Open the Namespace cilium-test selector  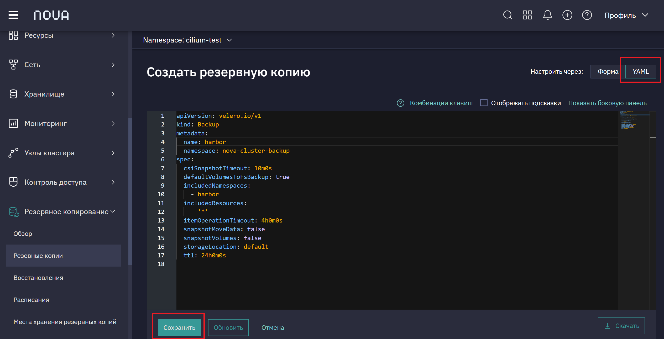pos(187,40)
